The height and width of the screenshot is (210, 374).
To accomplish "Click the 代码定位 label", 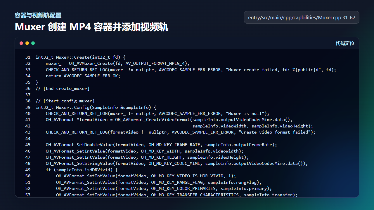I will [x=345, y=43].
